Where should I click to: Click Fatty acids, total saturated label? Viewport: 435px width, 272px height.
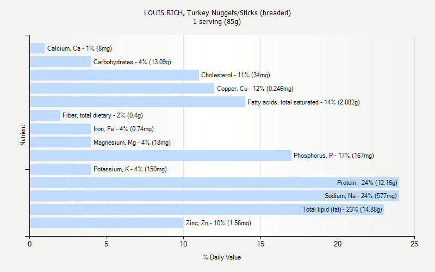303,102
